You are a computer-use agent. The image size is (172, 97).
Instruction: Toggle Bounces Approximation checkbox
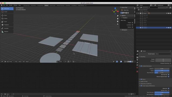pyautogui.click(x=169, y=77)
